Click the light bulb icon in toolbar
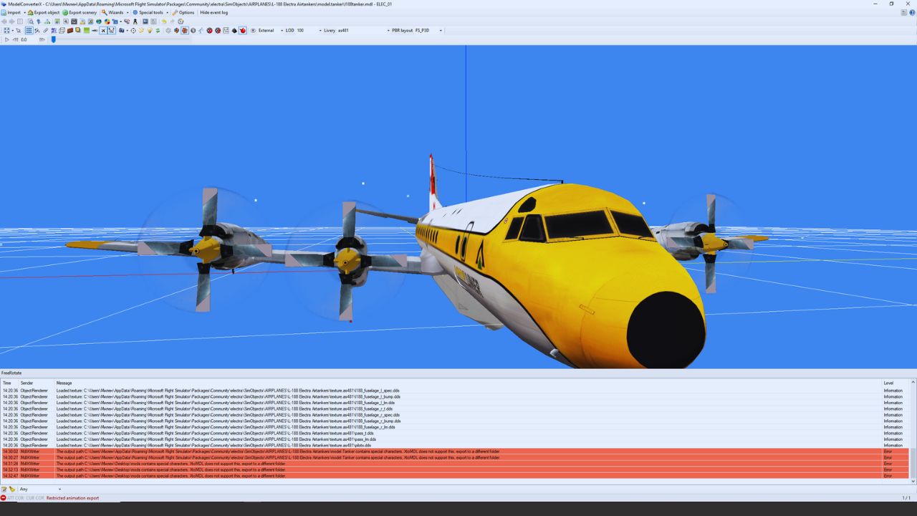This screenshot has width=917, height=516. tap(150, 31)
